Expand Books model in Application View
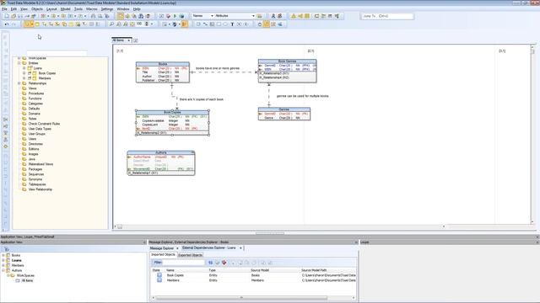This screenshot has height=303, width=540. point(3,255)
